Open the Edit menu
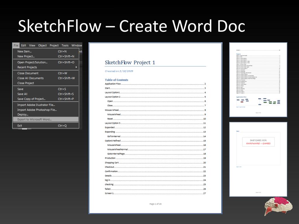Viewport: 299px width, 224px height. (24, 45)
